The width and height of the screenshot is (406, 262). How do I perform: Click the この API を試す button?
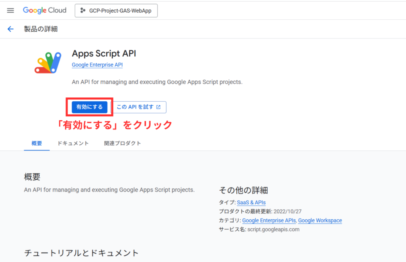tap(139, 107)
